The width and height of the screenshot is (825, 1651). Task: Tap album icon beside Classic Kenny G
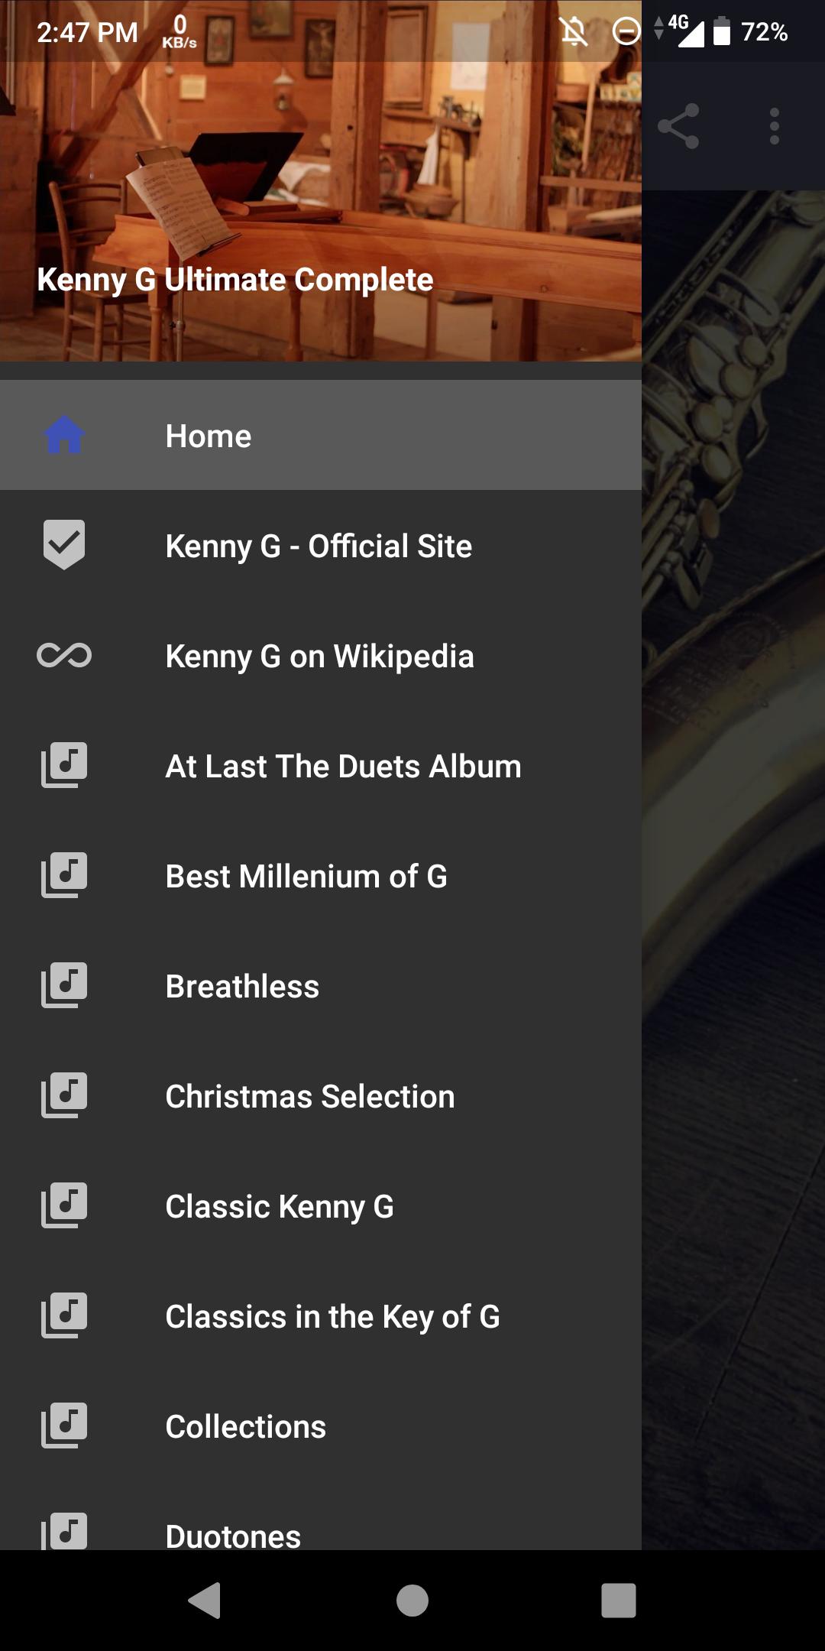(x=64, y=1205)
